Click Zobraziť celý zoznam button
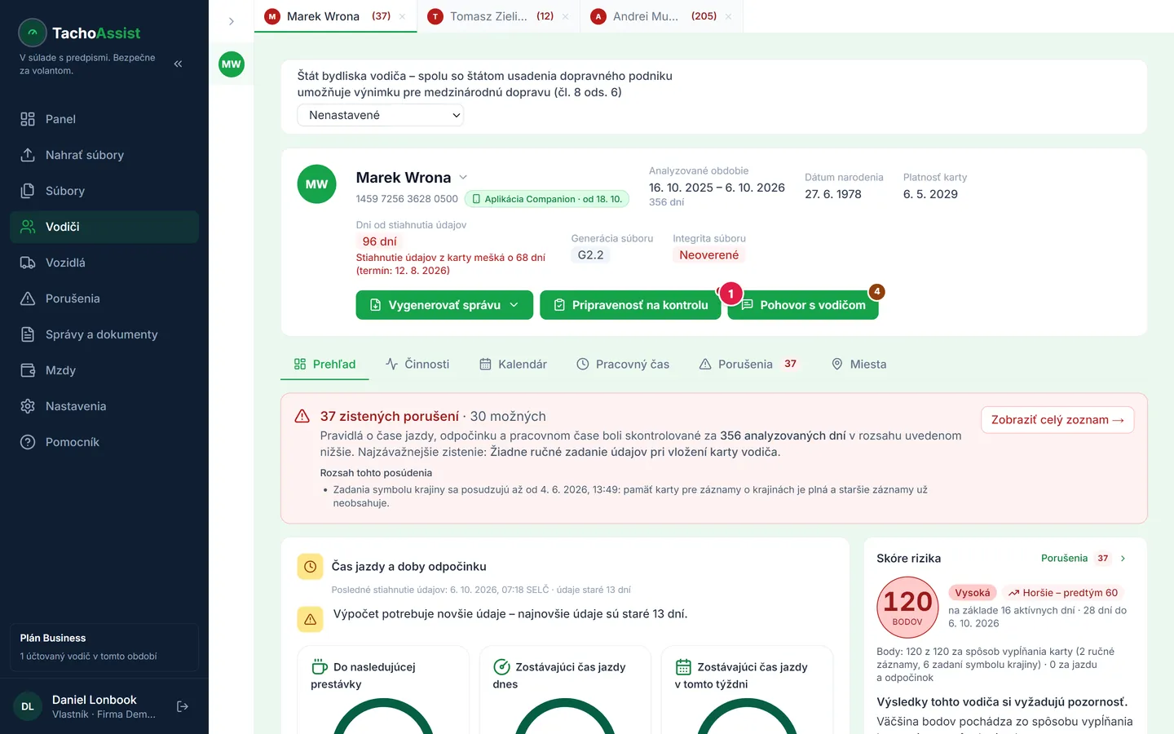 1057,420
